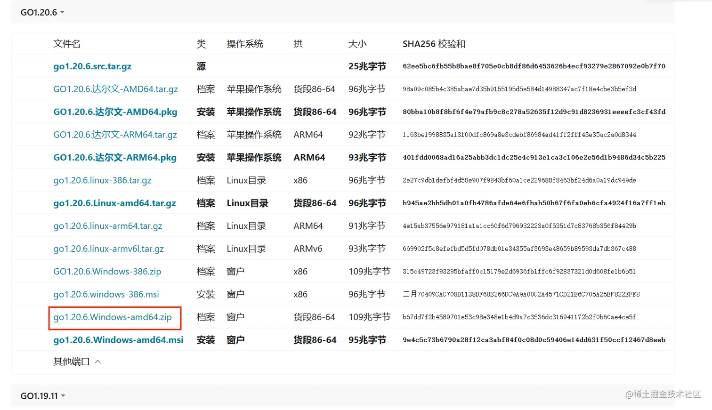Download go1.20.6.windows-386.msi installer

(106, 294)
